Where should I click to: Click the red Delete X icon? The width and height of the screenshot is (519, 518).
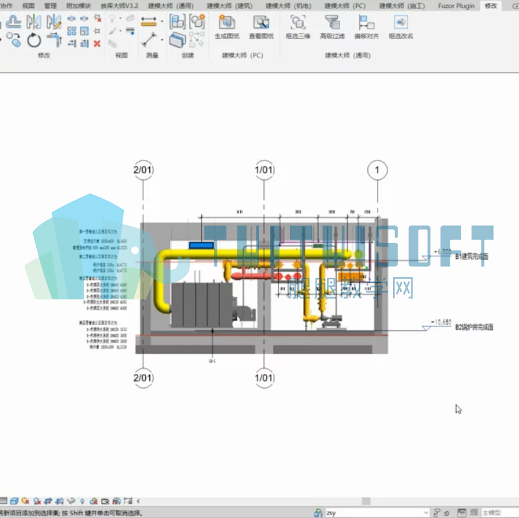97,43
